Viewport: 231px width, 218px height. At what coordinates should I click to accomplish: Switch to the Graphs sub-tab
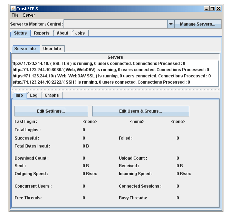coord(52,95)
